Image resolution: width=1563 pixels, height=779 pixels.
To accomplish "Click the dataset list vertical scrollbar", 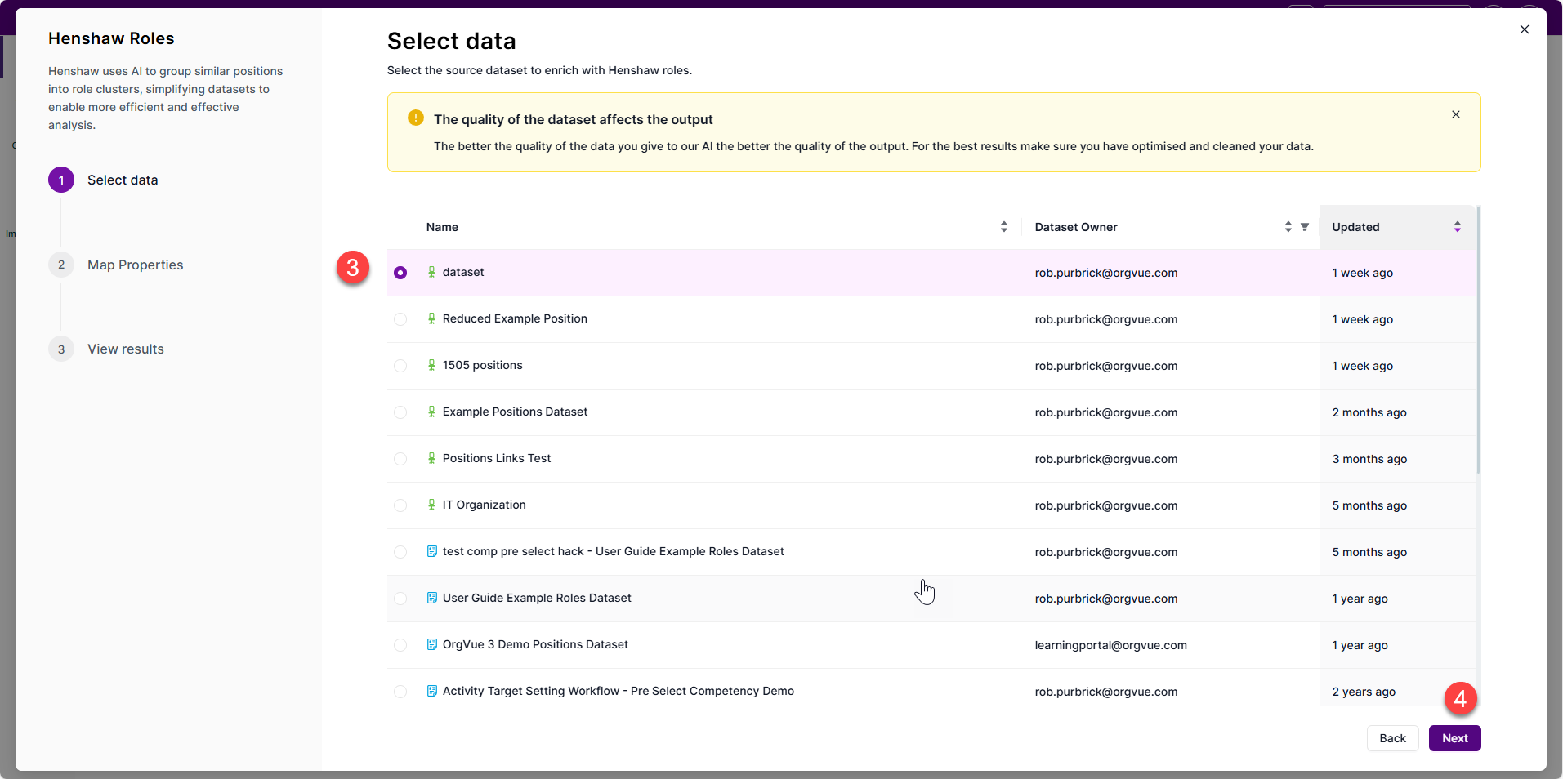I will [1479, 340].
